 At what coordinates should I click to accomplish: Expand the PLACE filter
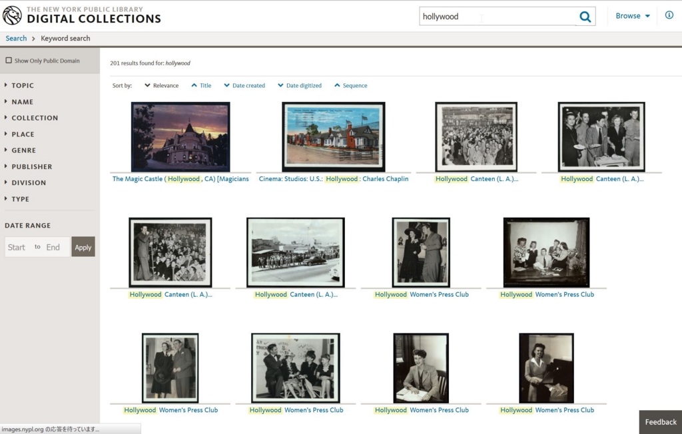(23, 134)
